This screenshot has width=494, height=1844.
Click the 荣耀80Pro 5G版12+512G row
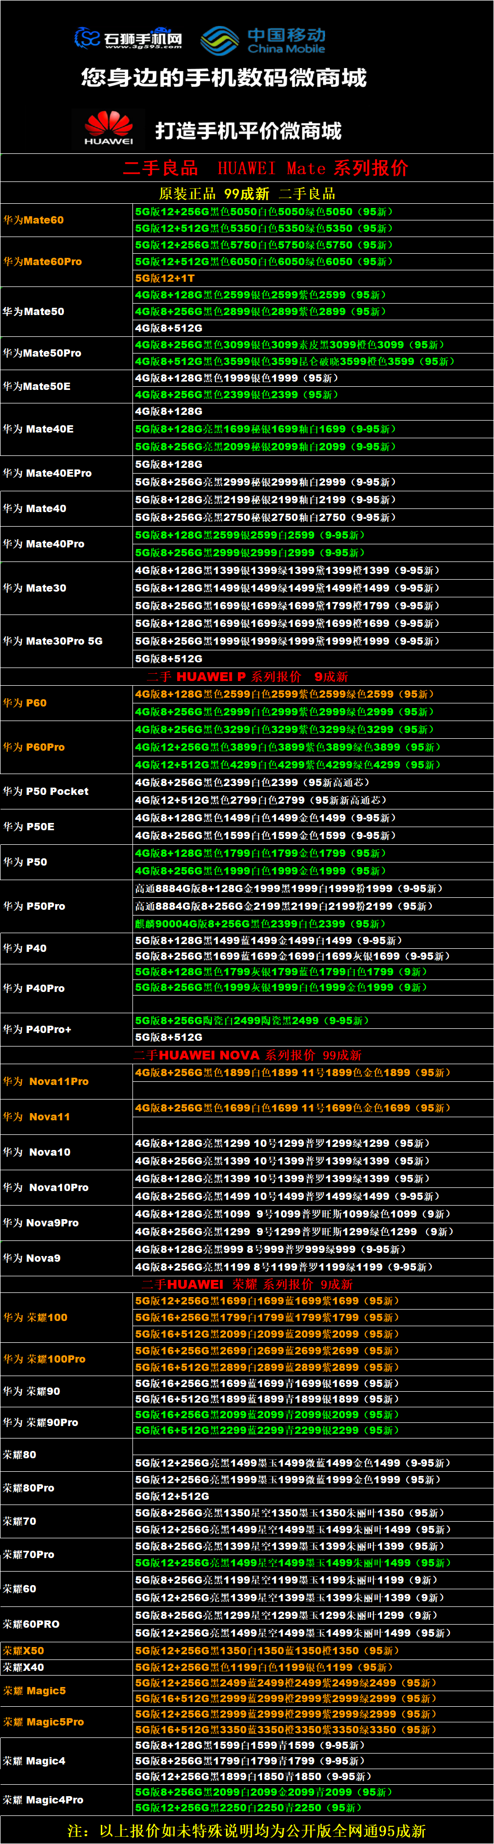[313, 1496]
